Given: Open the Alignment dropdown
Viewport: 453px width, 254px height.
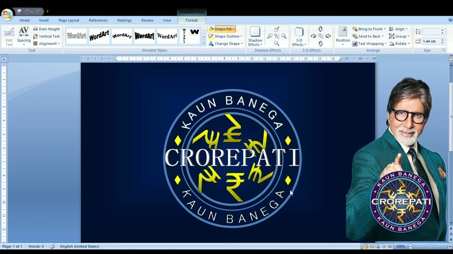Looking at the screenshot, I should [46, 44].
